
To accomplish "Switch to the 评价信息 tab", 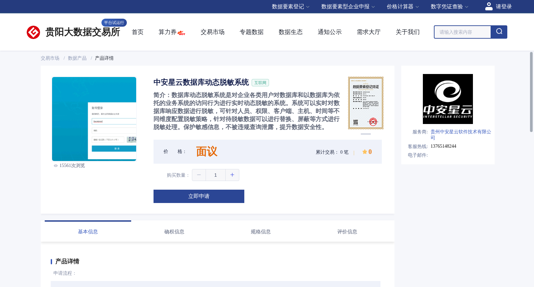I will (x=347, y=232).
